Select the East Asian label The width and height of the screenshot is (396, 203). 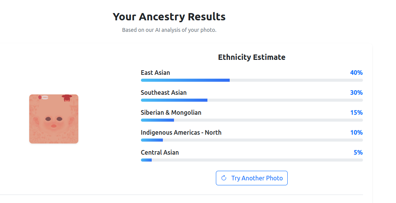tap(155, 73)
